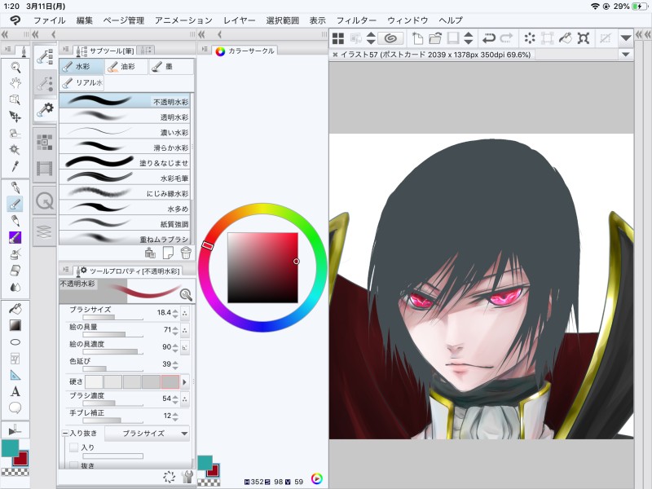Select the 透明水彩 brush
This screenshot has width=652, height=489.
125,117
